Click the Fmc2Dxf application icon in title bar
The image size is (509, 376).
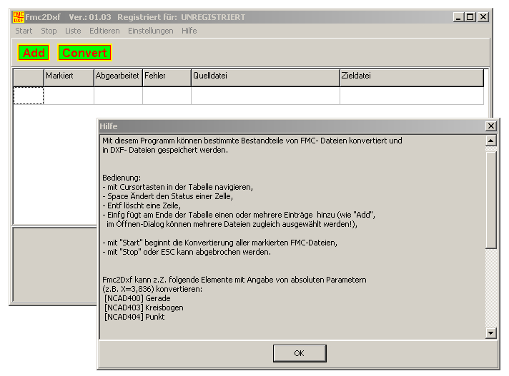point(18,17)
